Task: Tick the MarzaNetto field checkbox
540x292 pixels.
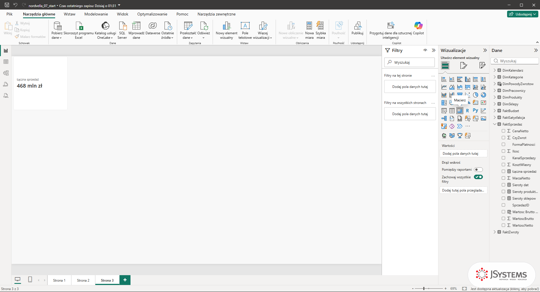Action: [503, 178]
